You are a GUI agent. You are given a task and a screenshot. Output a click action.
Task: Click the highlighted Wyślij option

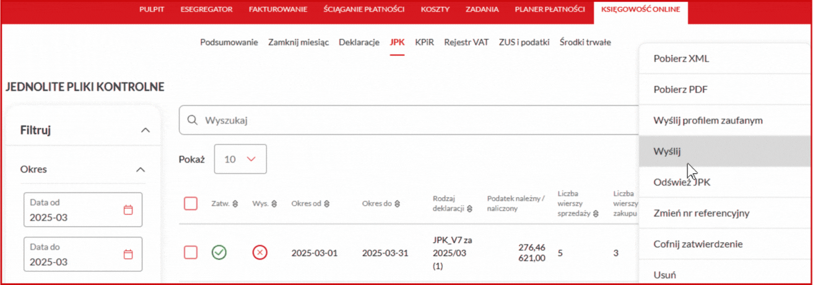click(724, 151)
